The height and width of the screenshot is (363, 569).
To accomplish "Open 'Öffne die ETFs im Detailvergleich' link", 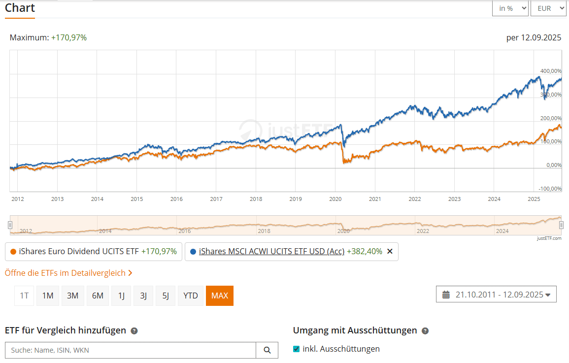I will pos(68,273).
